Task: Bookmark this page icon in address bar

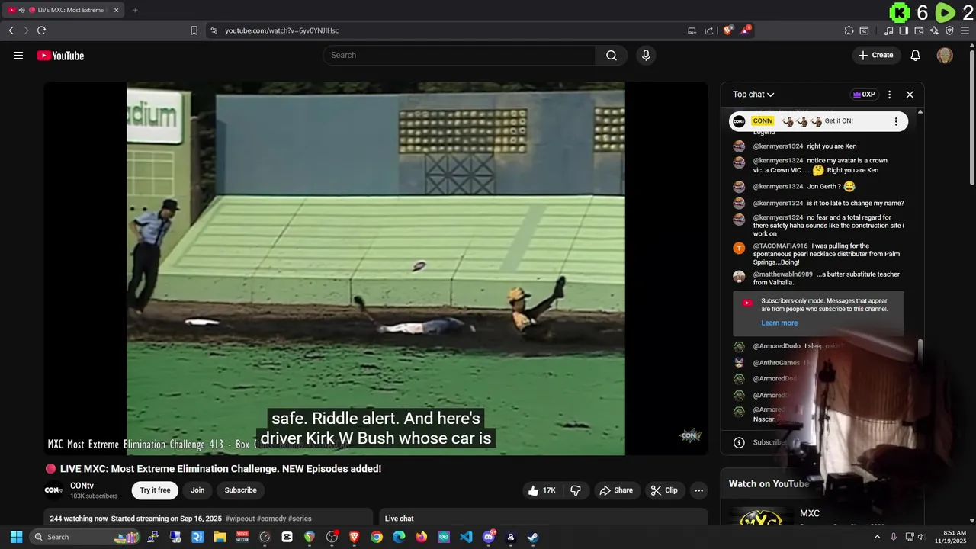Action: click(194, 30)
